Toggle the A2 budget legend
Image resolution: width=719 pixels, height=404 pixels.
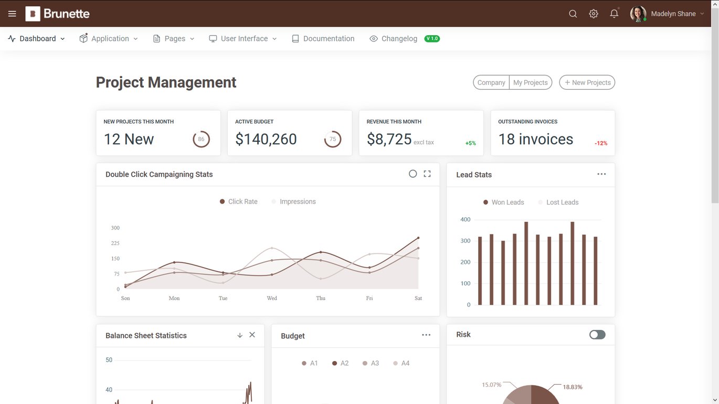click(x=340, y=363)
